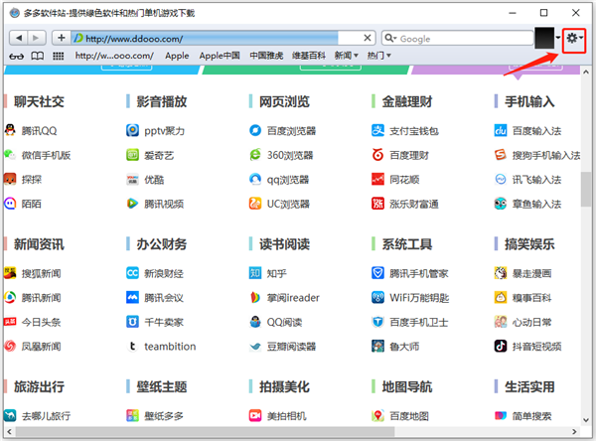This screenshot has width=596, height=441.
Task: Open the Apple bookmark in bookmarks bar
Action: 177,56
